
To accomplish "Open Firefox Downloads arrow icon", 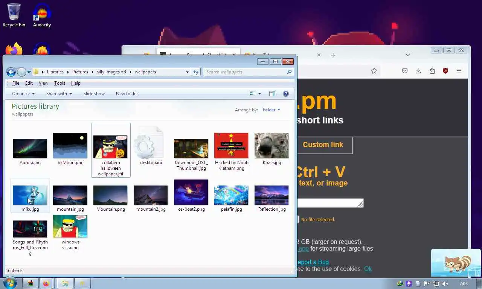I will (418, 71).
